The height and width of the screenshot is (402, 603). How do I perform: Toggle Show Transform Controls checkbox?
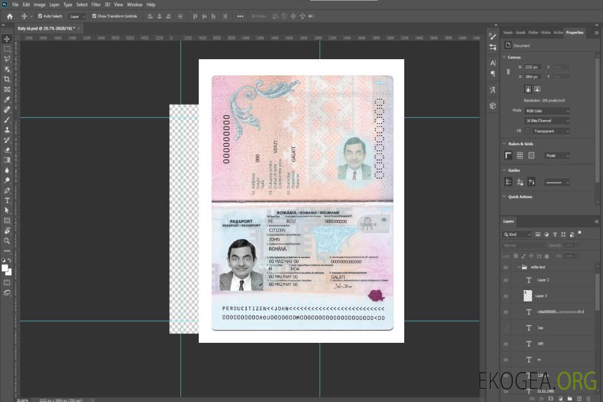[x=94, y=16]
